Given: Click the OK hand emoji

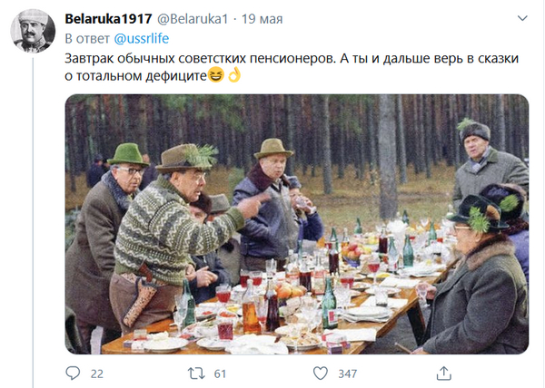Looking at the screenshot, I should click(234, 75).
